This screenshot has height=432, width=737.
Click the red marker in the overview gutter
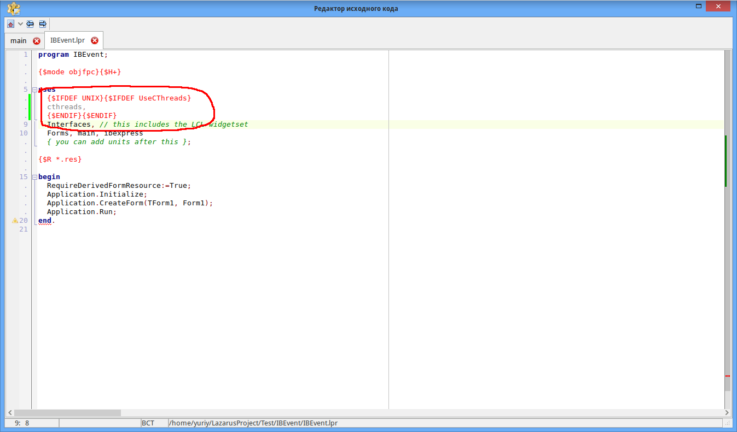click(727, 376)
